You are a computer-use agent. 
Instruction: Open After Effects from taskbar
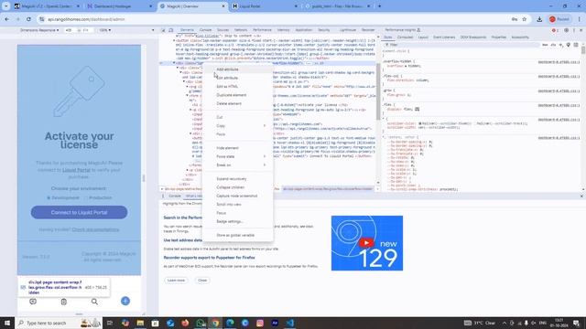pos(275,323)
